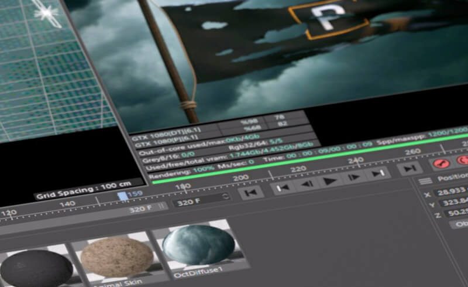Image resolution: width=468 pixels, height=287 pixels.
Task: Click the Ms/sec: 0 status text
Action: pyautogui.click(x=235, y=163)
